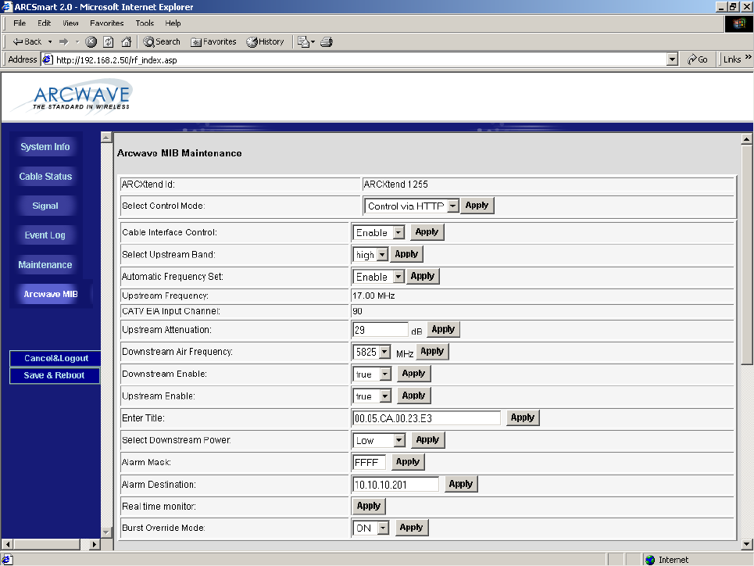The width and height of the screenshot is (754, 566).
Task: Expand the Downstream Air Frequency dropdown
Action: click(x=384, y=352)
